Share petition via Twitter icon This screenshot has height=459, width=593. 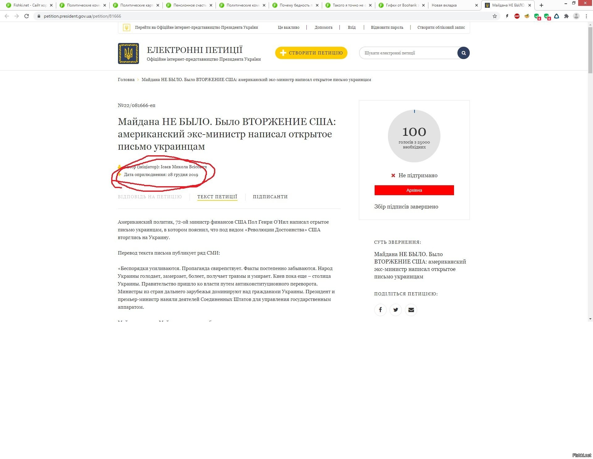[x=396, y=310]
